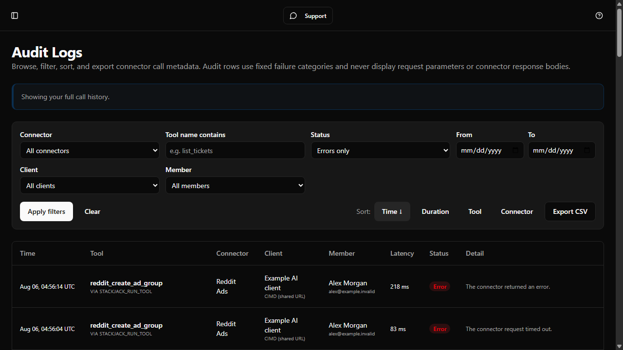Sort logs by Time
The height and width of the screenshot is (350, 623).
click(392, 211)
